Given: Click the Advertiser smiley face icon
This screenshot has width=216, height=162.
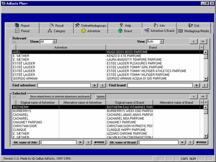Looking at the screenshot, I should [x=84, y=30].
